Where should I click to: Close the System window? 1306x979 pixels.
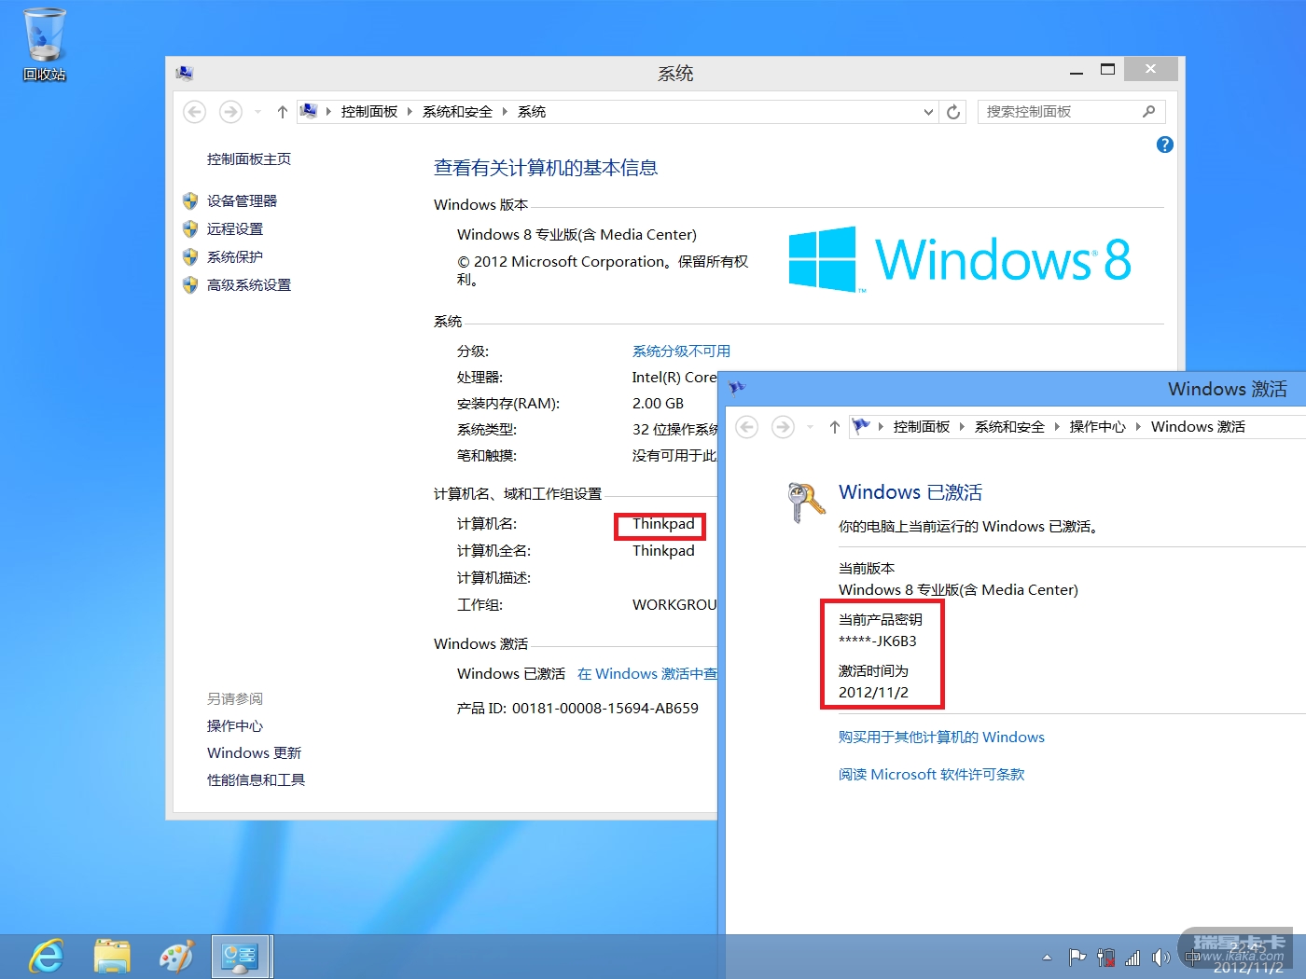1150,69
